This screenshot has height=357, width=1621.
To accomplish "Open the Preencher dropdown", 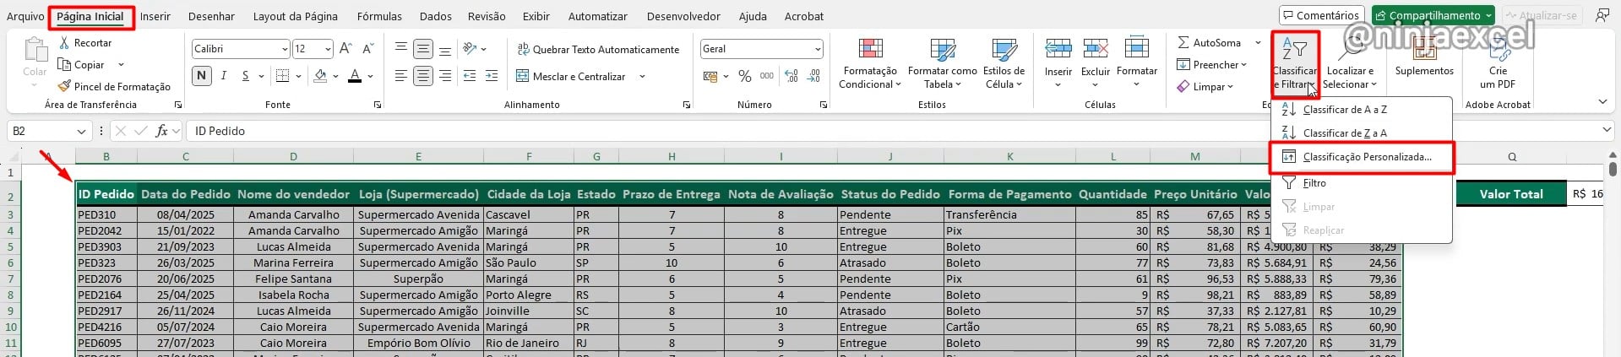I will [1212, 65].
